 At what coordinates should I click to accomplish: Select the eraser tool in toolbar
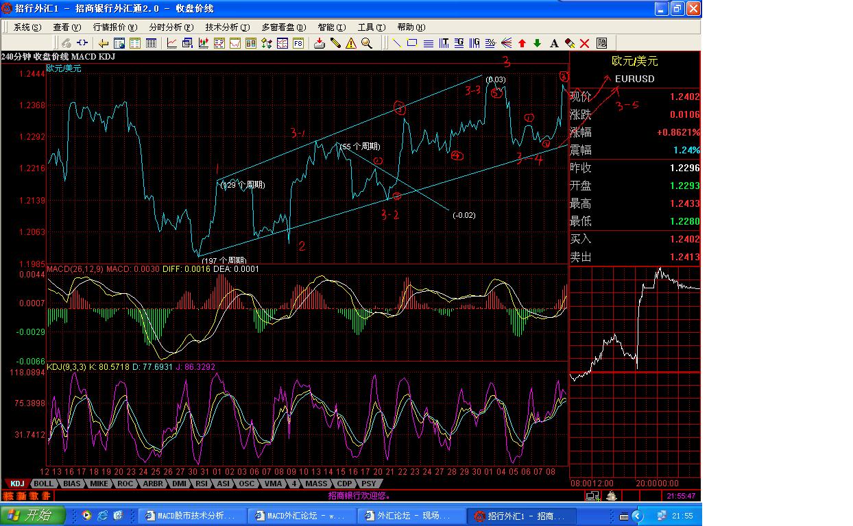pyautogui.click(x=570, y=43)
